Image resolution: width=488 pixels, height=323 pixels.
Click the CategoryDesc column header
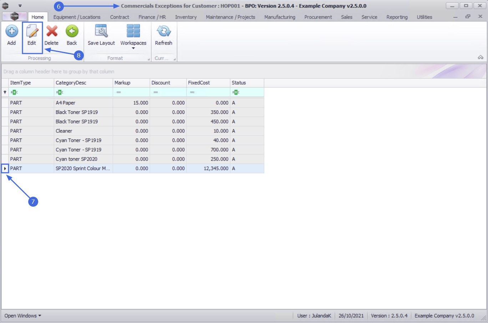pyautogui.click(x=83, y=83)
